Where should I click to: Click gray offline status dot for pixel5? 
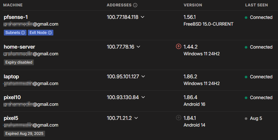click(x=246, y=119)
